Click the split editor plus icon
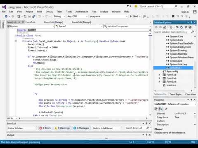This screenshot has width=198, height=148. 150,30
